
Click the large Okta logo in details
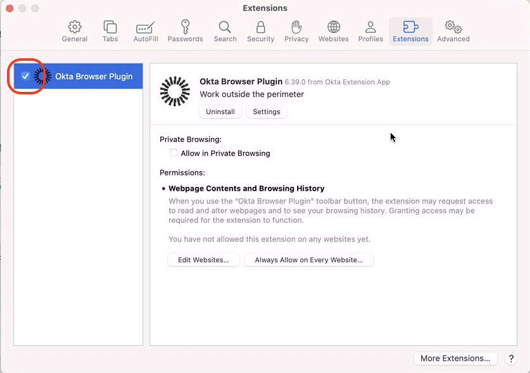[x=175, y=91]
